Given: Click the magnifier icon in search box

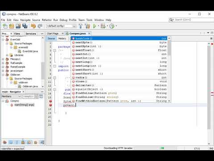Looking at the screenshot, I should tap(171, 20).
